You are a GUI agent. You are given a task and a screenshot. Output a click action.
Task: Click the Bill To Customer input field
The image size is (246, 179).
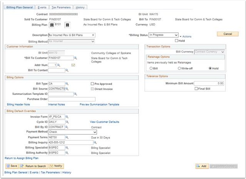pos(61,58)
